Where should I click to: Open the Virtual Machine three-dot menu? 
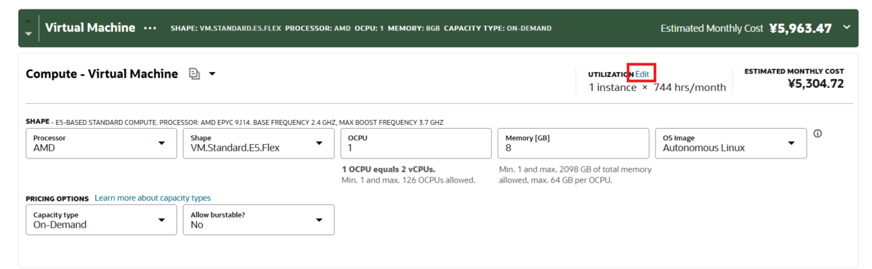[150, 28]
